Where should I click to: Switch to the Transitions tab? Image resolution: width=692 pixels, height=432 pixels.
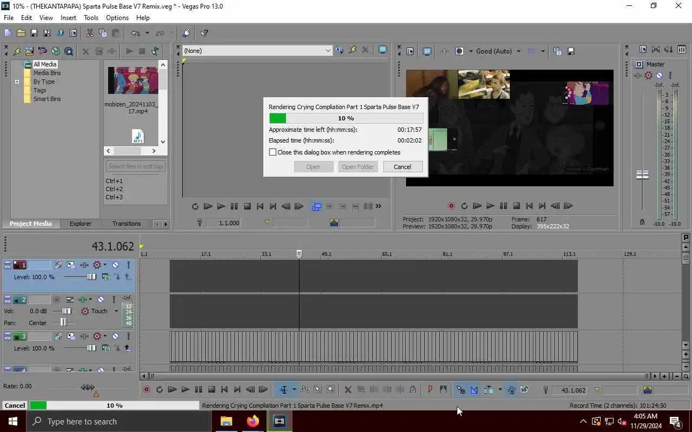(127, 224)
